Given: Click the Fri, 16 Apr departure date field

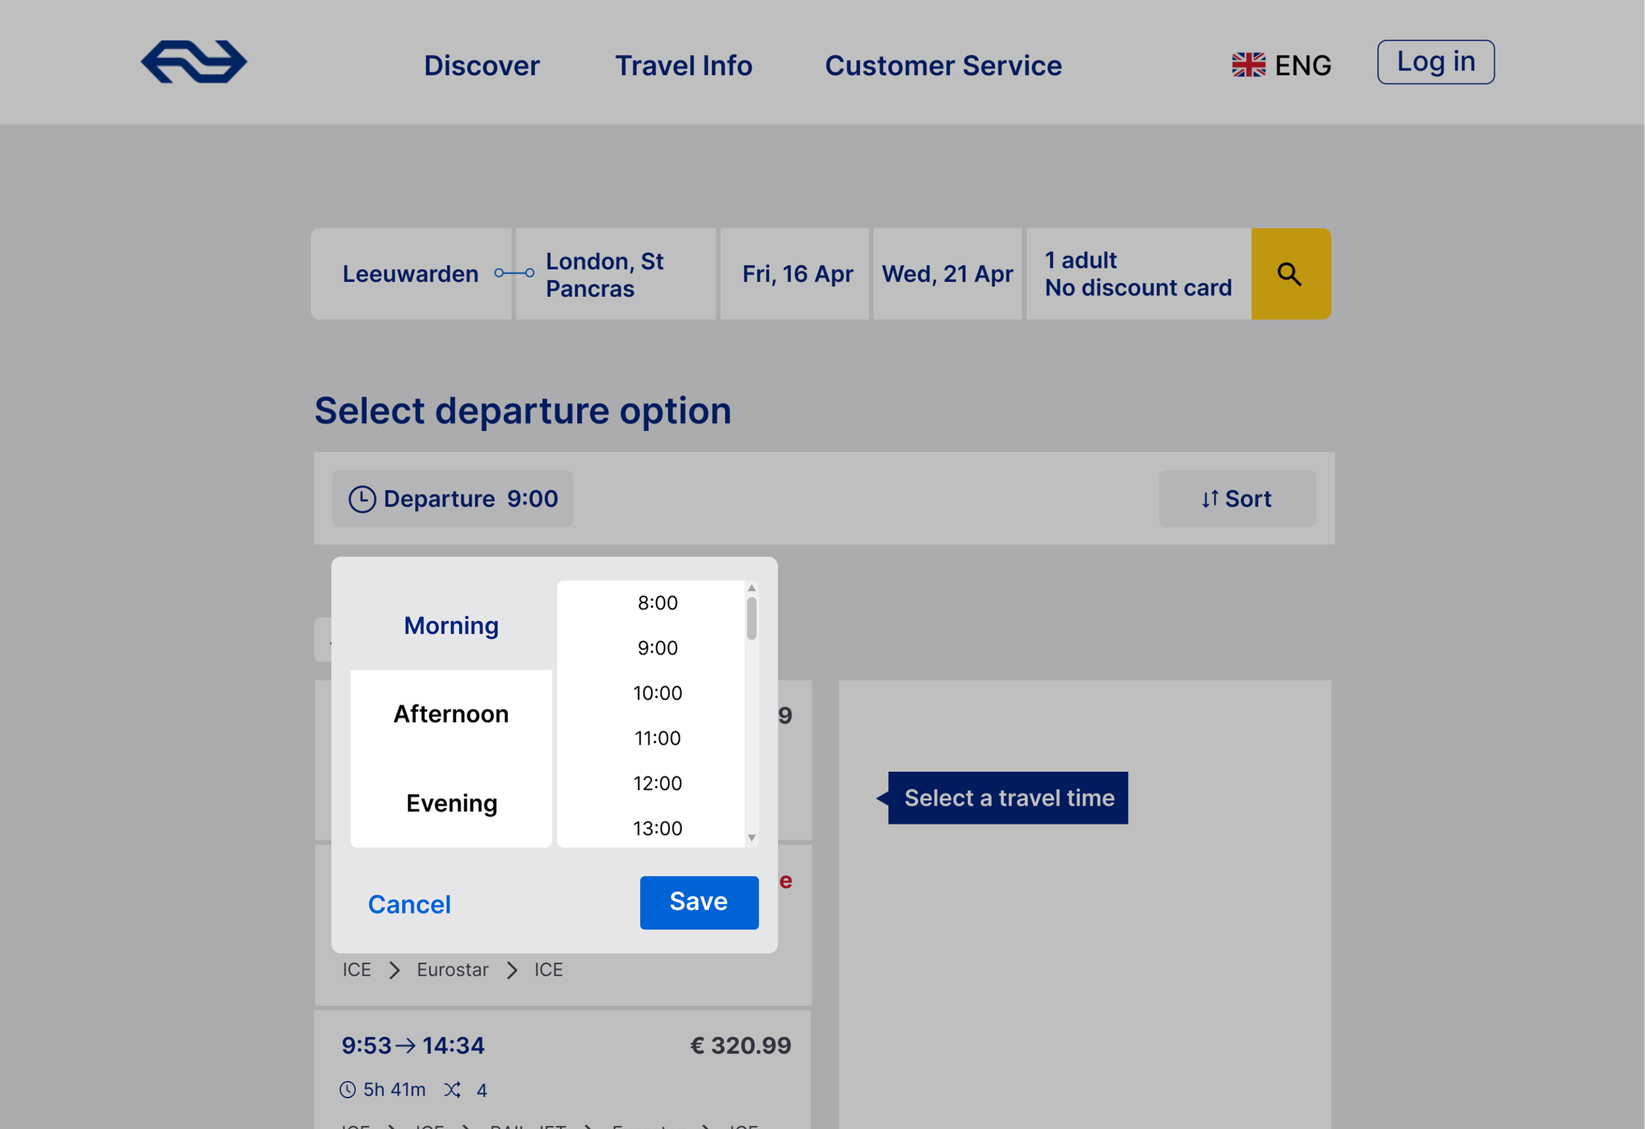Looking at the screenshot, I should point(797,274).
